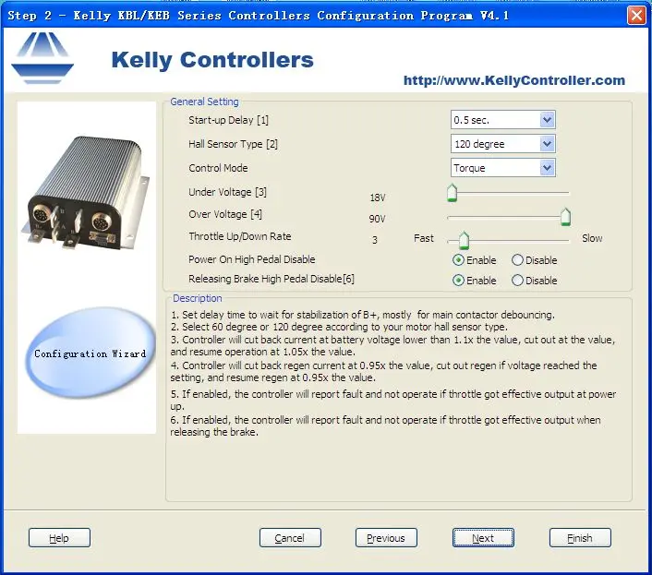Click the Kelly Controllers heading text
The image size is (652, 575).
click(212, 60)
